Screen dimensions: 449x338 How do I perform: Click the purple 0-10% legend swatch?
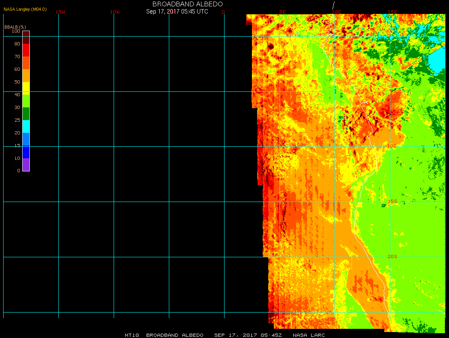coord(26,165)
